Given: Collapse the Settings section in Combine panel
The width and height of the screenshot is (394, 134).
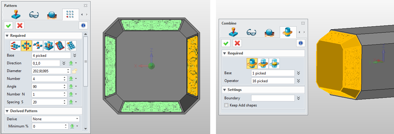Looking at the screenshot, I should 225,90.
